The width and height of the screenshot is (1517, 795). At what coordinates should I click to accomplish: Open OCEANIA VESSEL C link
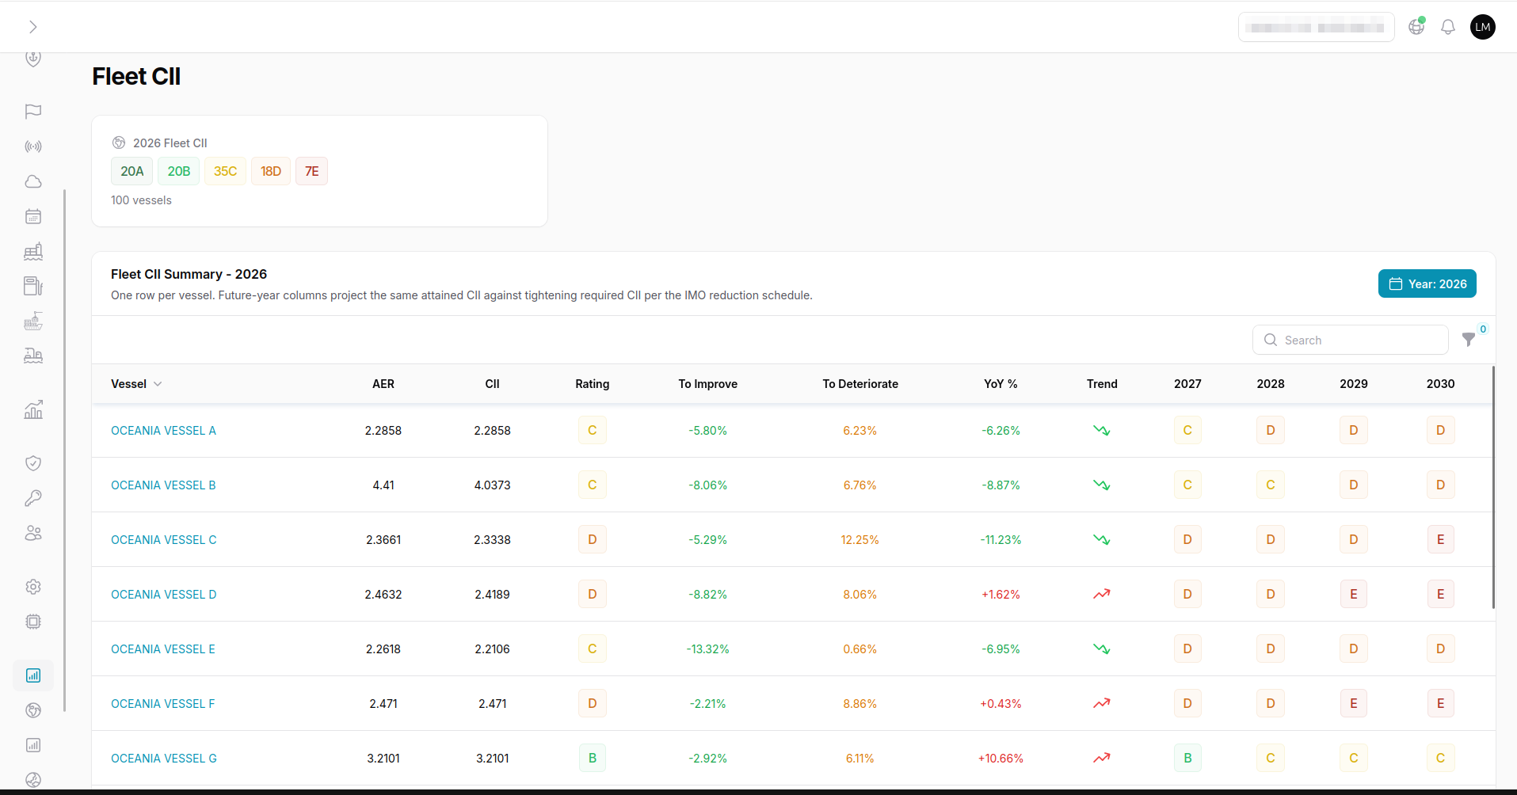pyautogui.click(x=164, y=540)
